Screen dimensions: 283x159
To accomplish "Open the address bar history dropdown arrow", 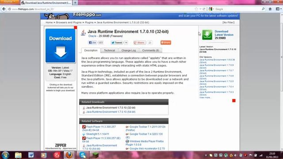I will [x=200, y=9].
